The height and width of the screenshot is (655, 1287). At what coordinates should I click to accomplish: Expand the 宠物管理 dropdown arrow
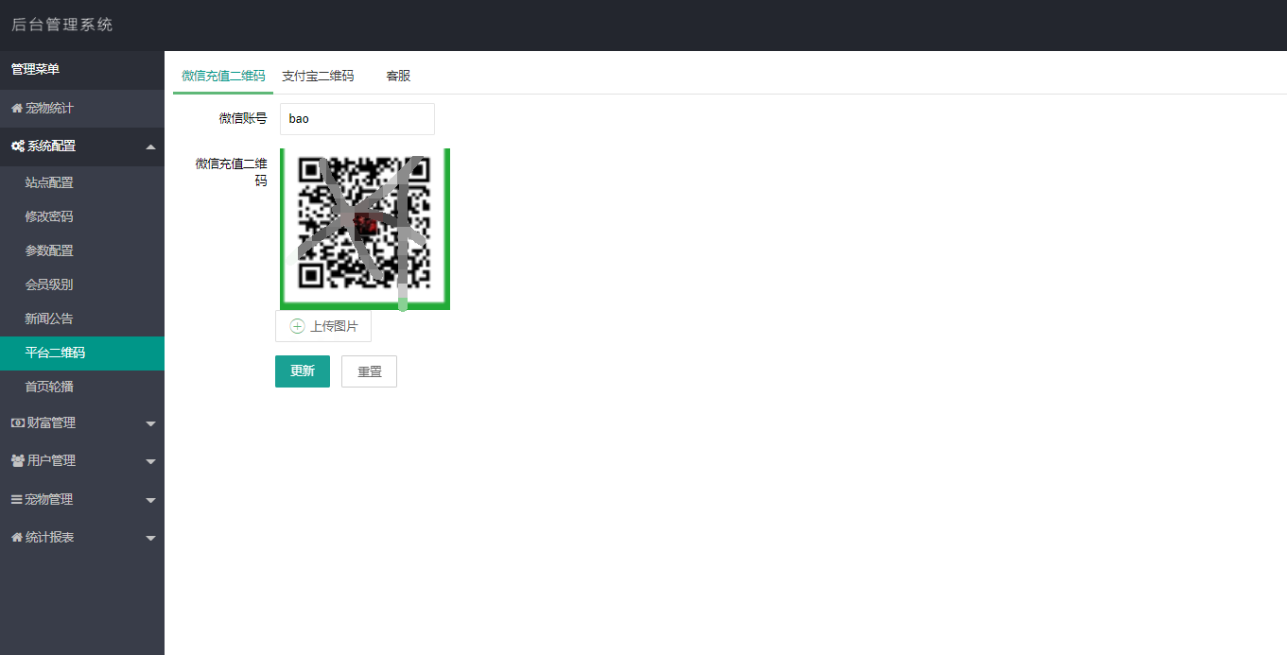click(x=150, y=501)
